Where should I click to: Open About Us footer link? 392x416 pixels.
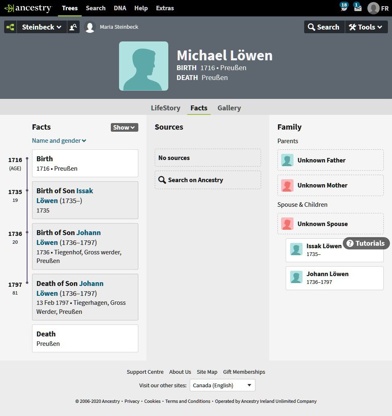click(x=180, y=372)
